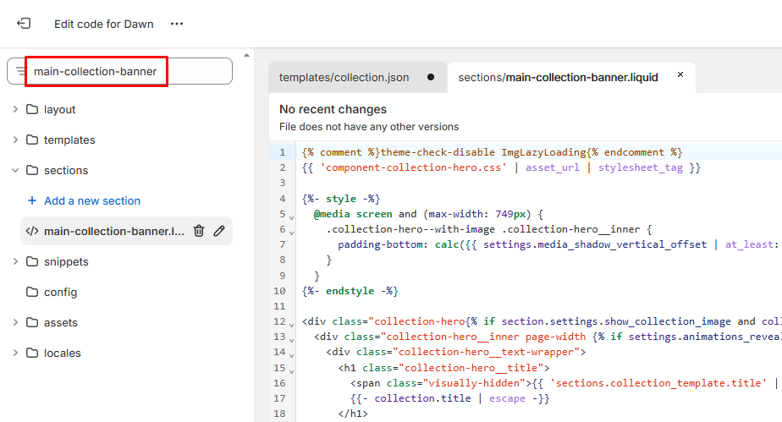
Task: Click line number 18 in gutter
Action: (279, 414)
